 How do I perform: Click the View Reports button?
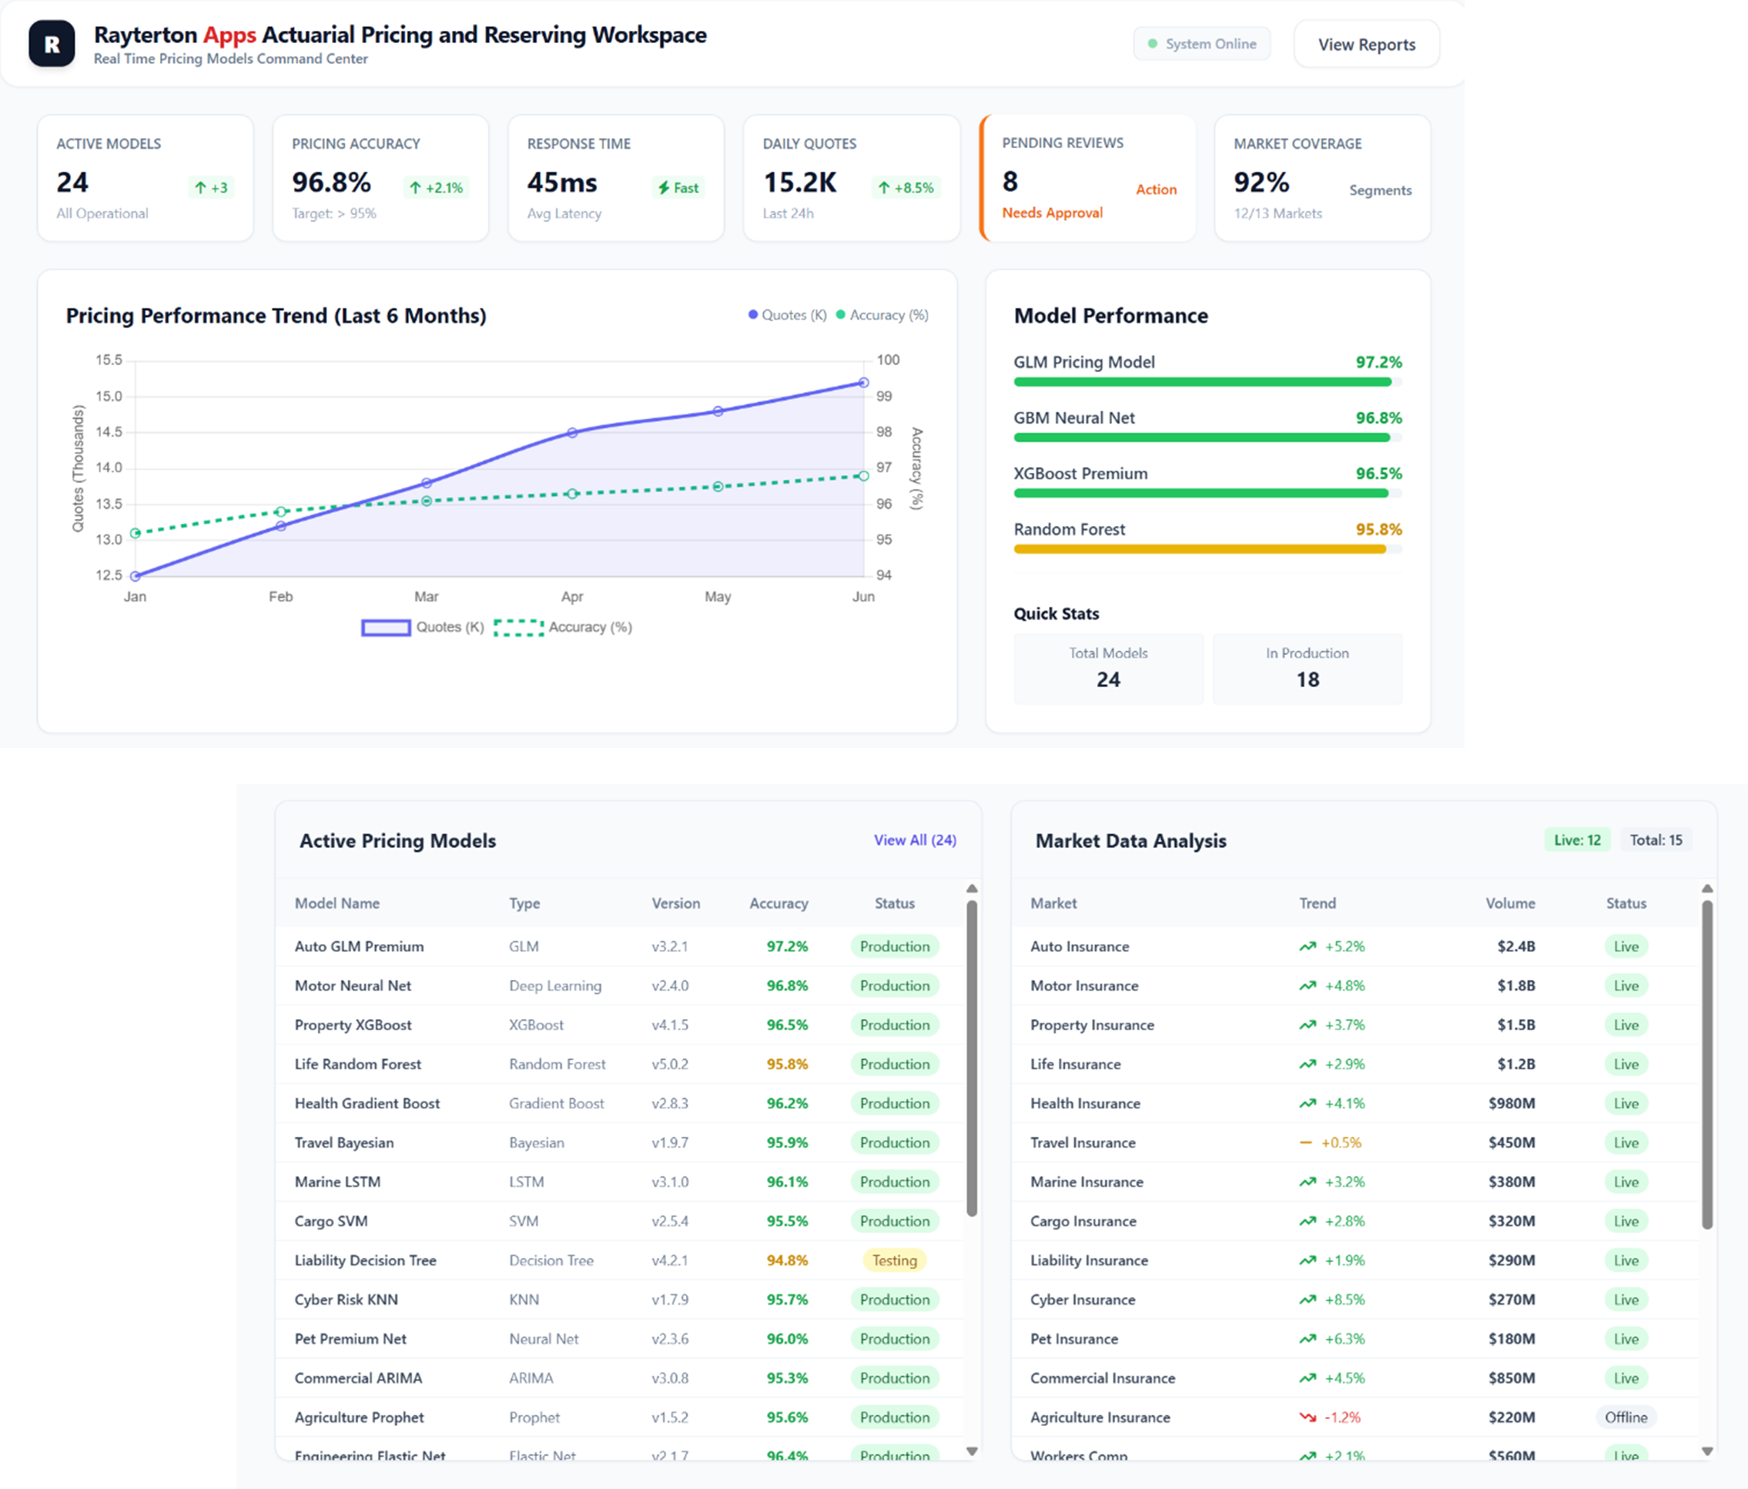[x=1366, y=43]
